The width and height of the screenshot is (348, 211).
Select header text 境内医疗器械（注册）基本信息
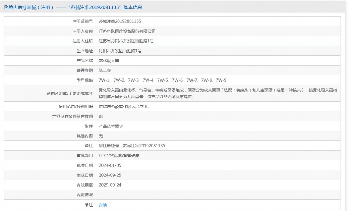coord(75,8)
